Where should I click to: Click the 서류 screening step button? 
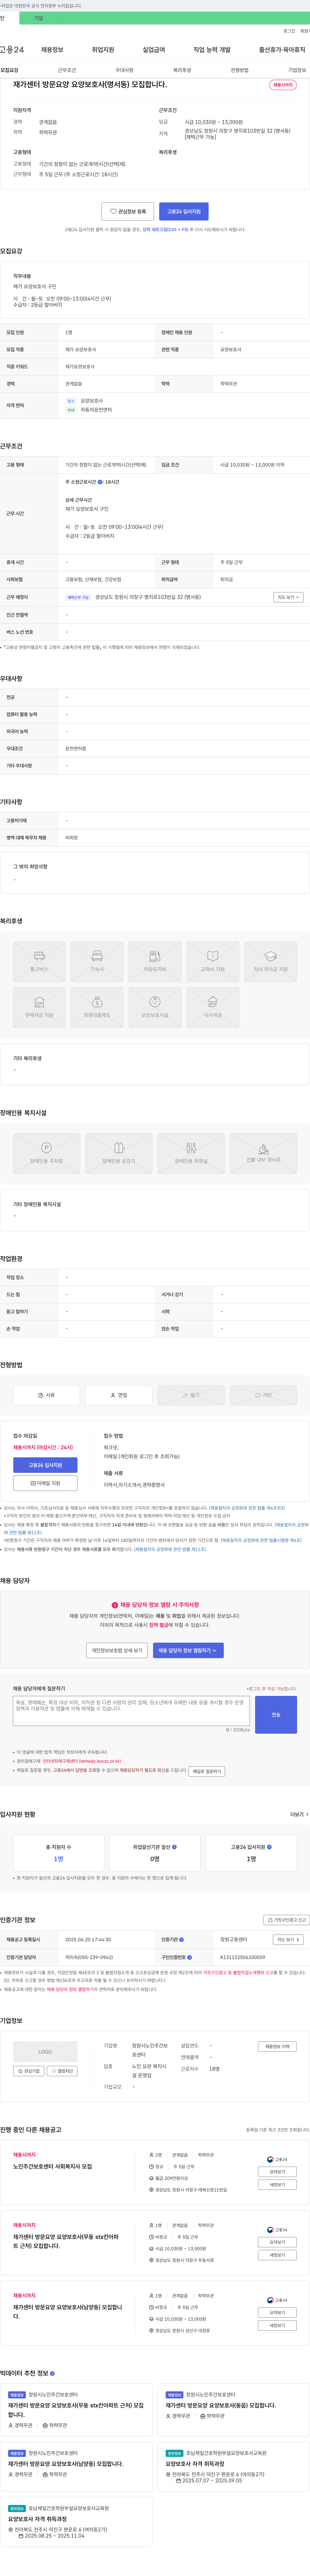[46, 1395]
